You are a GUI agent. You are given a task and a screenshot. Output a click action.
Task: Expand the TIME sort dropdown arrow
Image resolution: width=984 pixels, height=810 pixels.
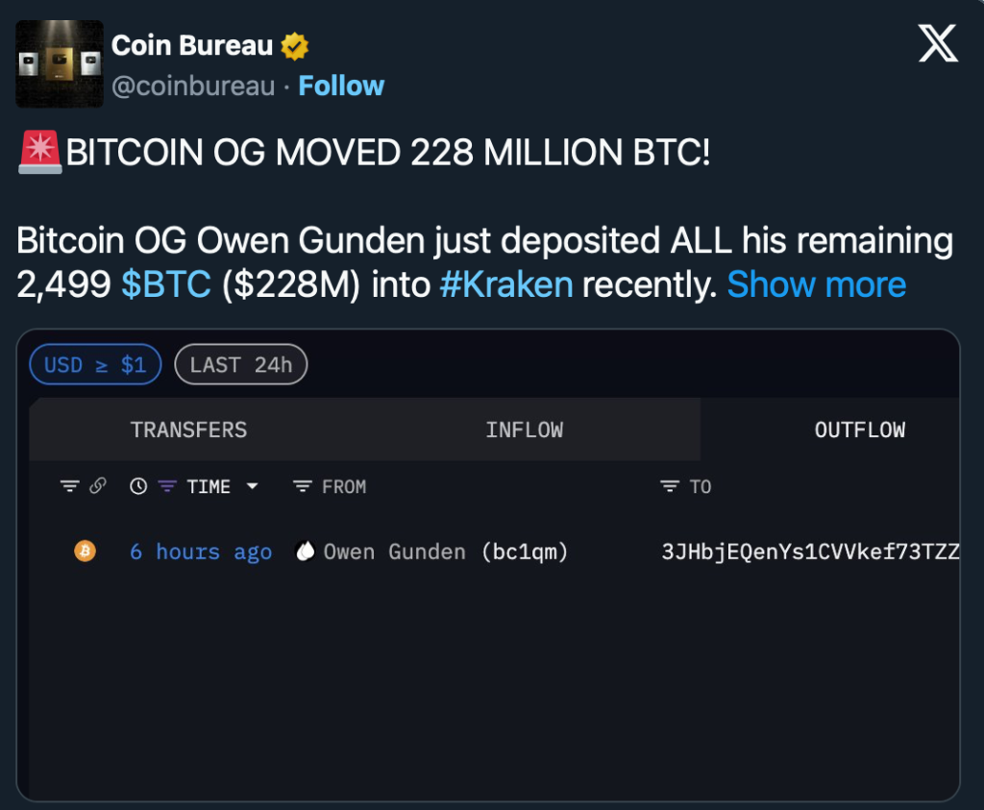tap(253, 486)
